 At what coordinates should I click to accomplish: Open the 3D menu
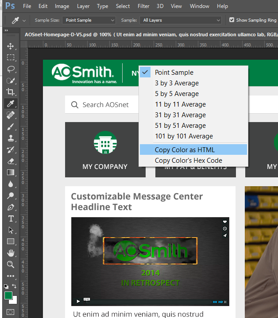click(160, 6)
